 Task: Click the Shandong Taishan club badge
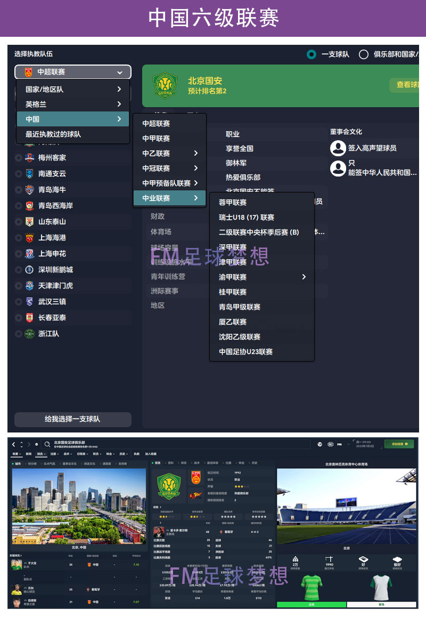[x=29, y=221]
